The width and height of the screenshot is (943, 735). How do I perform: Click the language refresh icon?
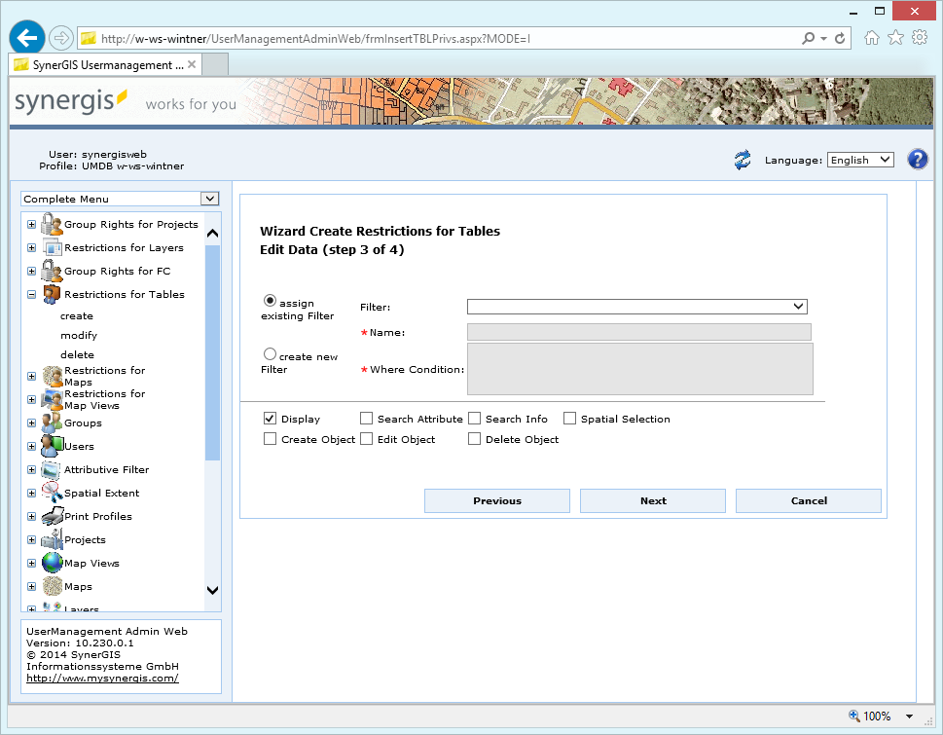[x=742, y=159]
